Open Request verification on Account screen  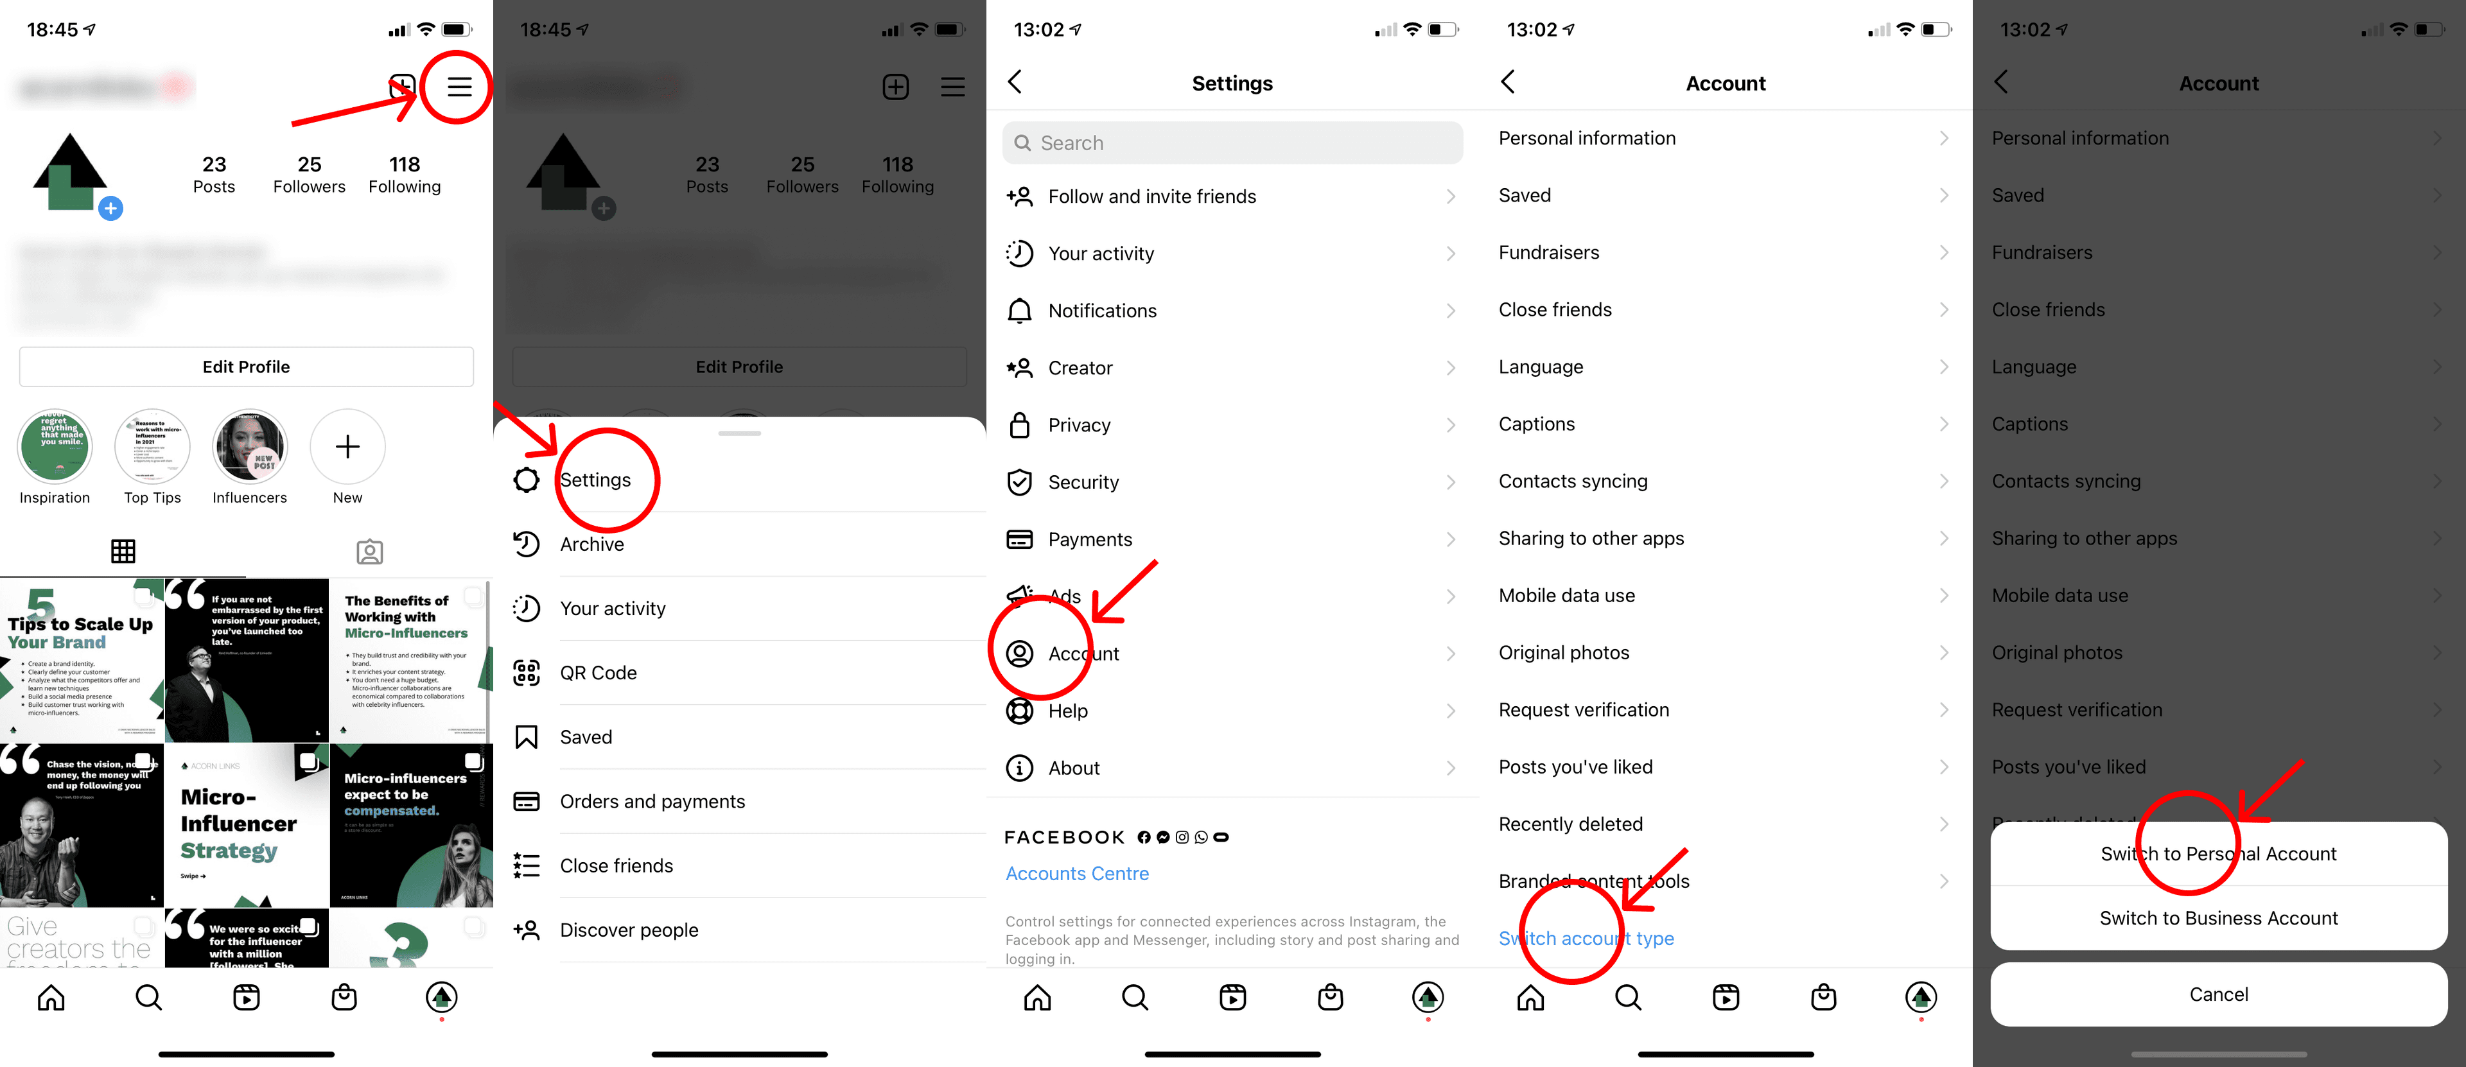coord(1725,709)
